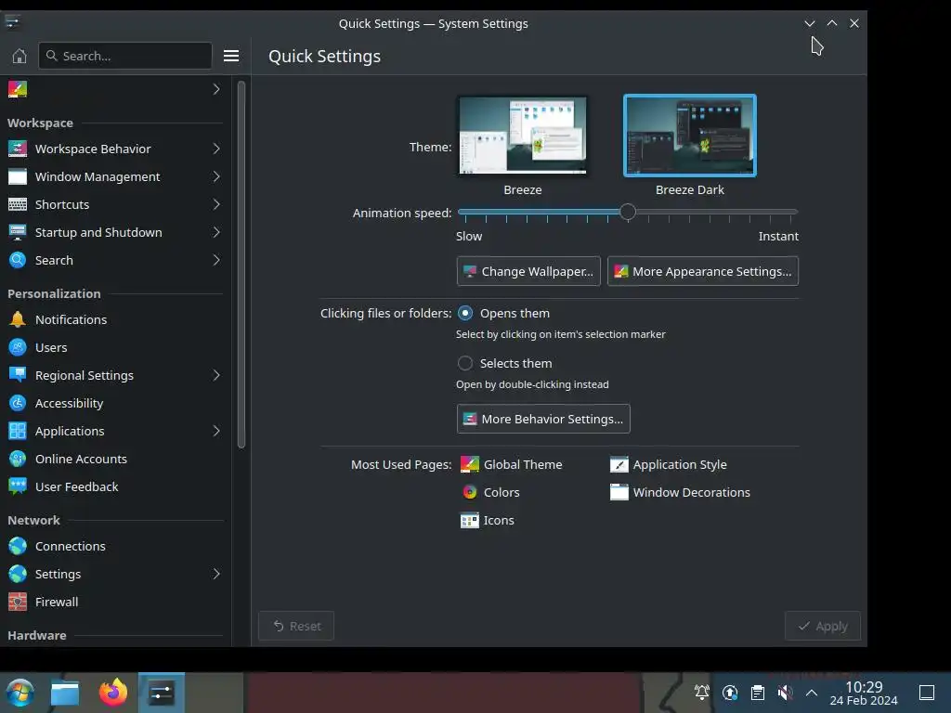Show hidden system tray icons arrow
Viewport: 951px width, 713px height.
(x=812, y=693)
